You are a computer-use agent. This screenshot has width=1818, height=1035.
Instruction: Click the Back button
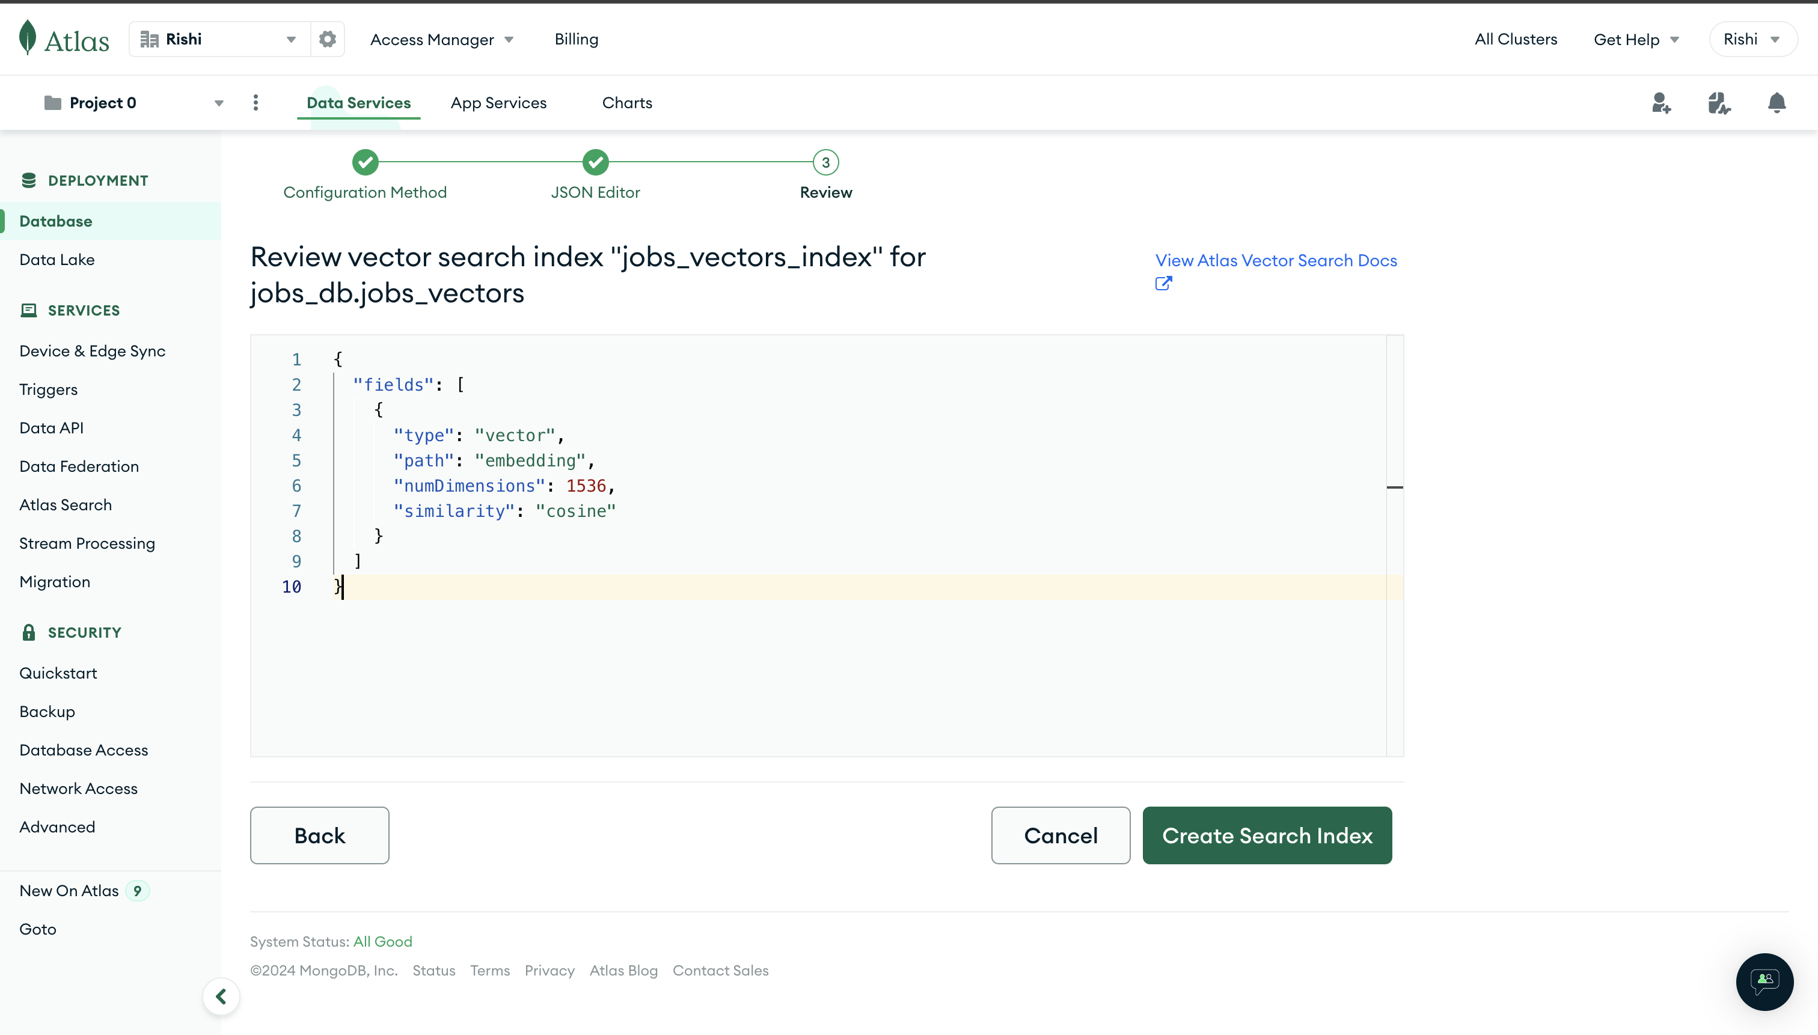[x=320, y=835]
